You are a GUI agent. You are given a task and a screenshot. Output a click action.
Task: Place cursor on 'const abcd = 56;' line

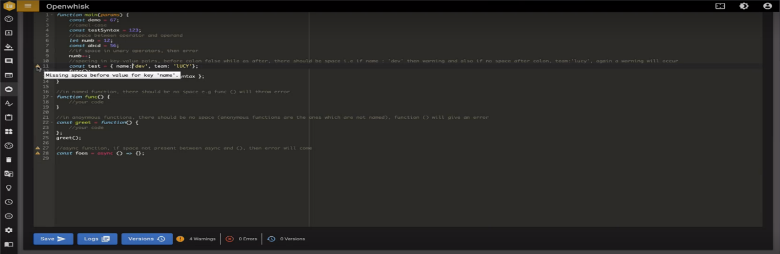(94, 45)
